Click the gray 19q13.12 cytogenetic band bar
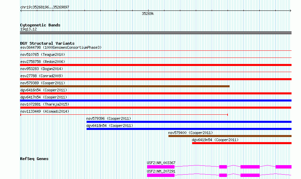Image resolution: width=301 pixels, height=179 pixels. pyautogui.click(x=156, y=33)
